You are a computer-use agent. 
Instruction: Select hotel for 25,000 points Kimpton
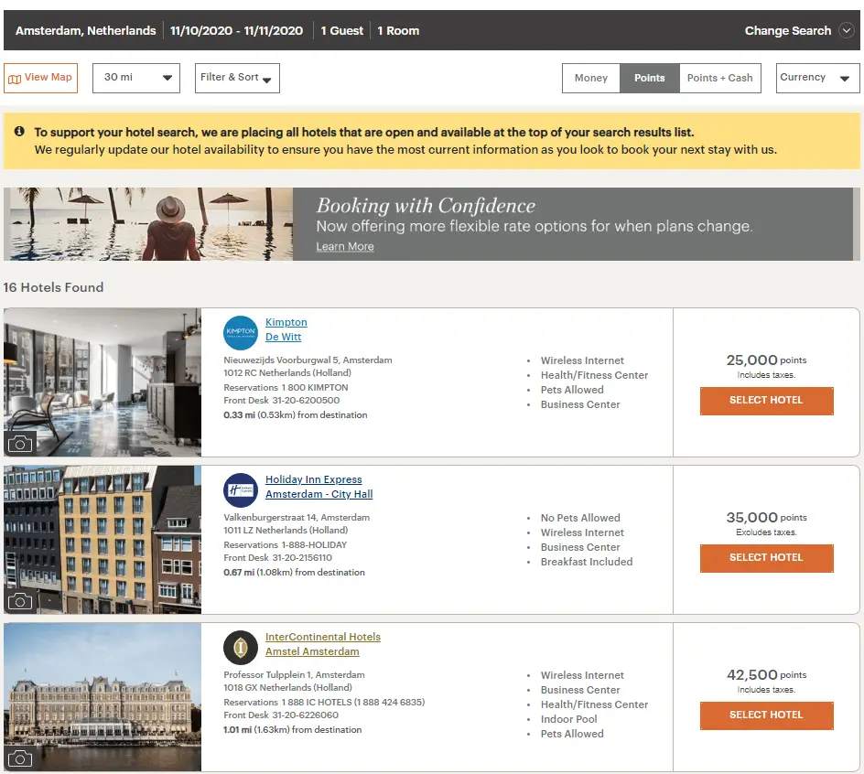[766, 401]
